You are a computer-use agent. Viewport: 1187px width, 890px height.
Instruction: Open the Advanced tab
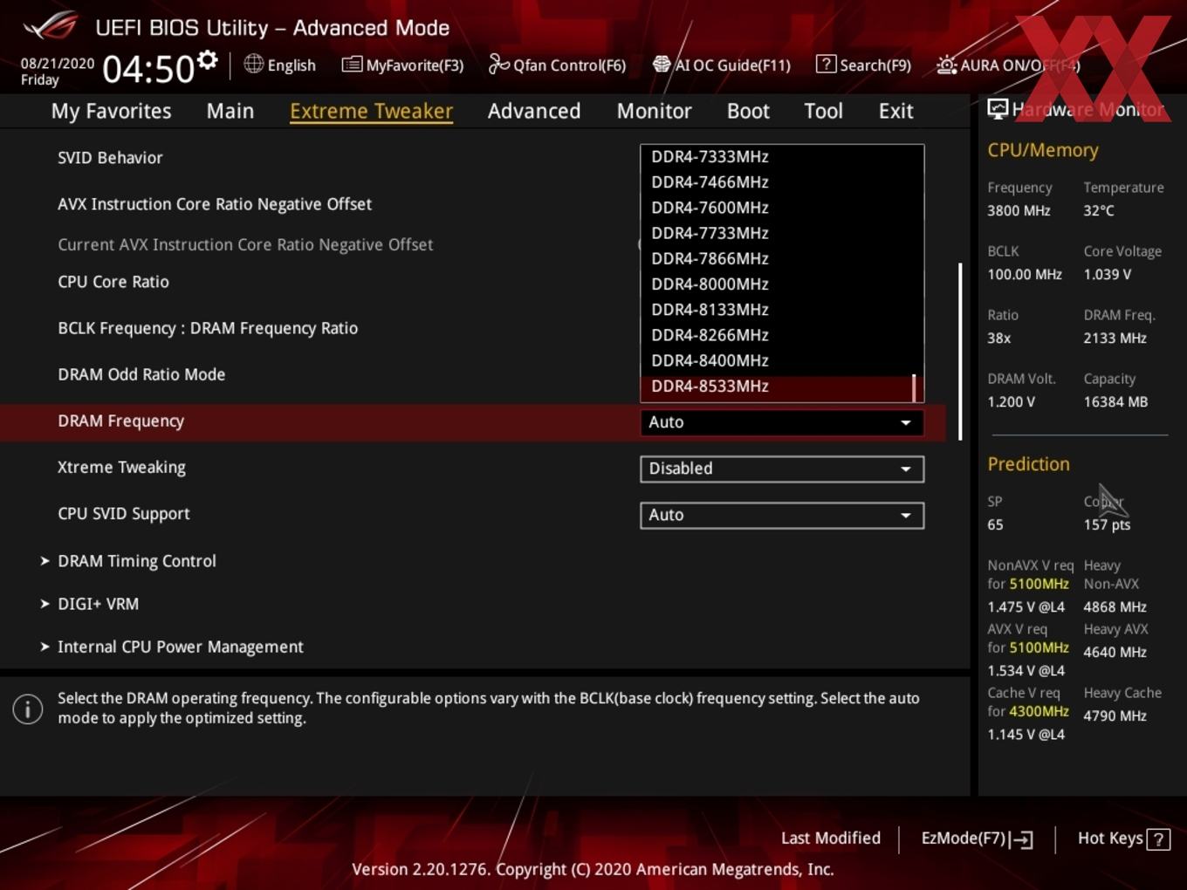coord(534,111)
